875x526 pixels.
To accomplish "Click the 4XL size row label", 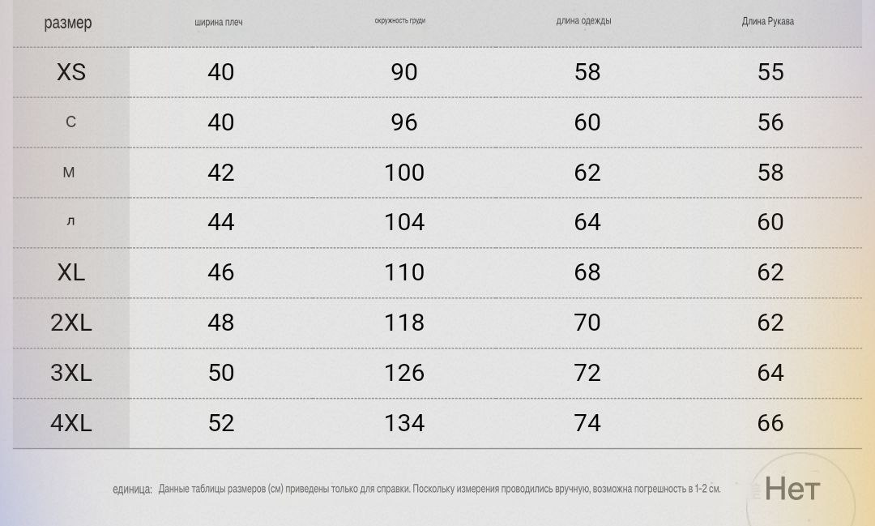I will click(x=71, y=423).
